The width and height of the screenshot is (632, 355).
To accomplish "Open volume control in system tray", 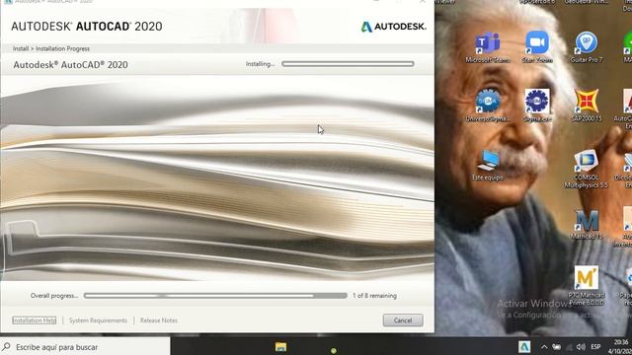I will click(581, 346).
